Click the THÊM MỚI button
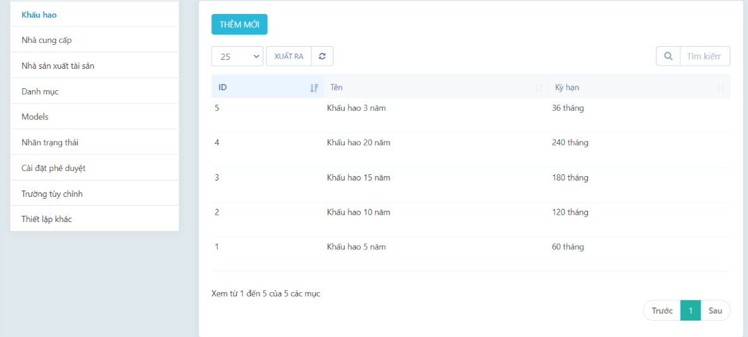Screen dimensions: 748x337 [x=239, y=25]
